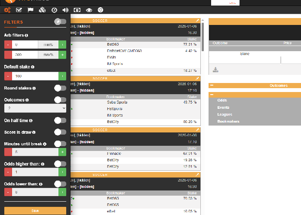Viewport: 301px width, 215px height.
Task: Click the Odds lower than input field
Action: tap(35, 192)
